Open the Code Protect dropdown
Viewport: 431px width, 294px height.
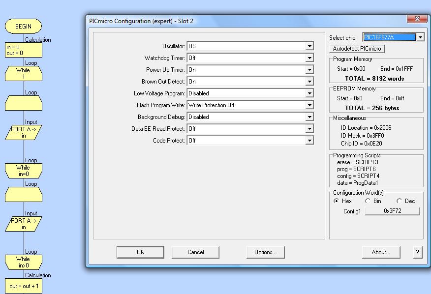click(x=250, y=141)
